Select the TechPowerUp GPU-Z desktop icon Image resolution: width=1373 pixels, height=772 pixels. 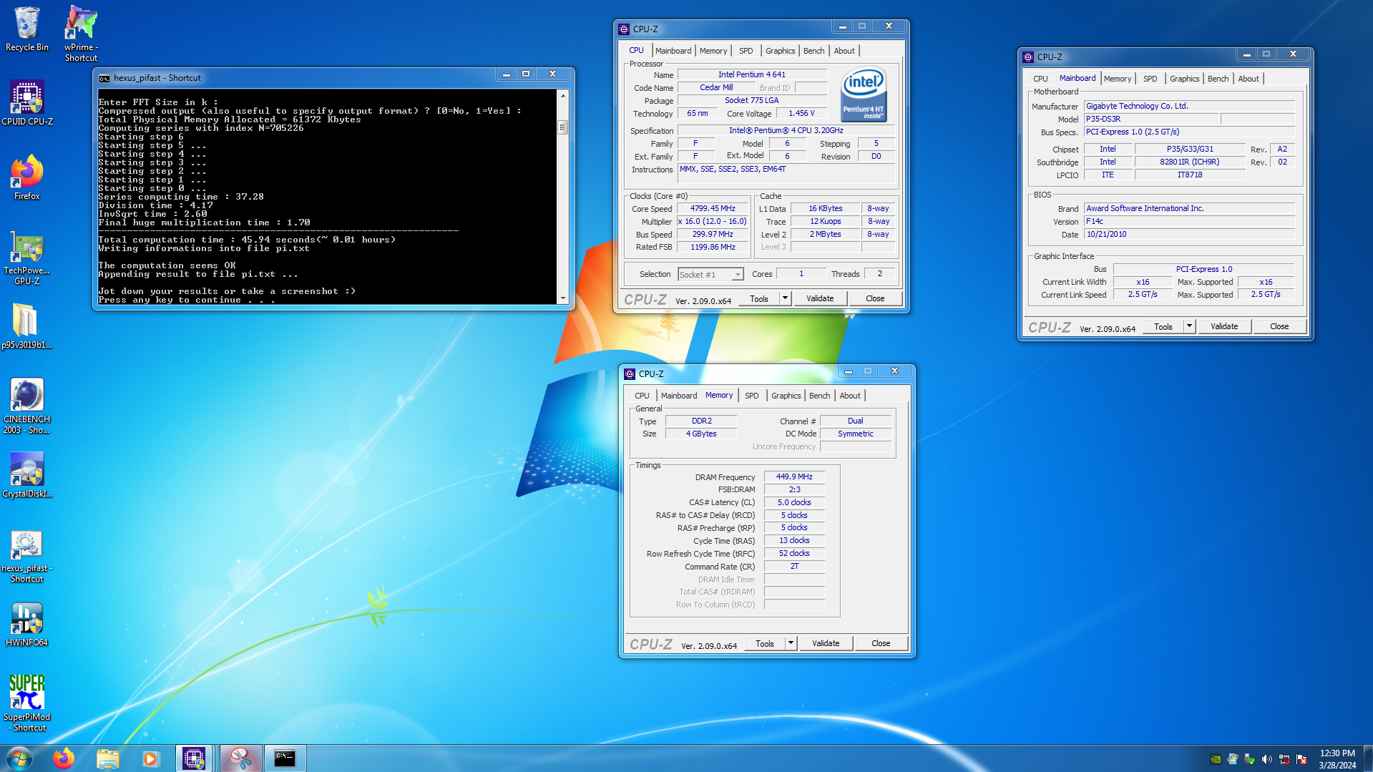point(27,258)
